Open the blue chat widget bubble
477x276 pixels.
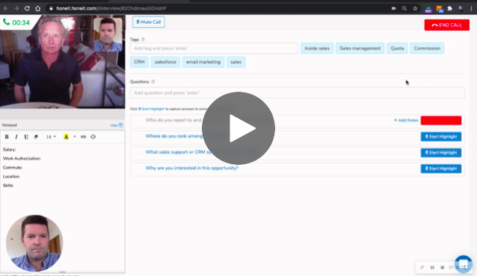[464, 264]
